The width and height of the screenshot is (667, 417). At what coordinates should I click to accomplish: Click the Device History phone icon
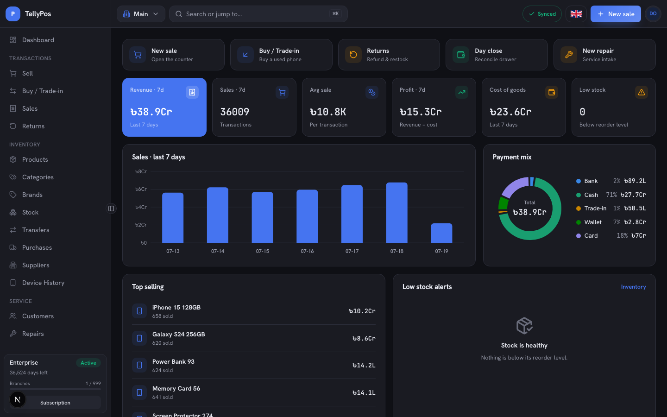13,283
